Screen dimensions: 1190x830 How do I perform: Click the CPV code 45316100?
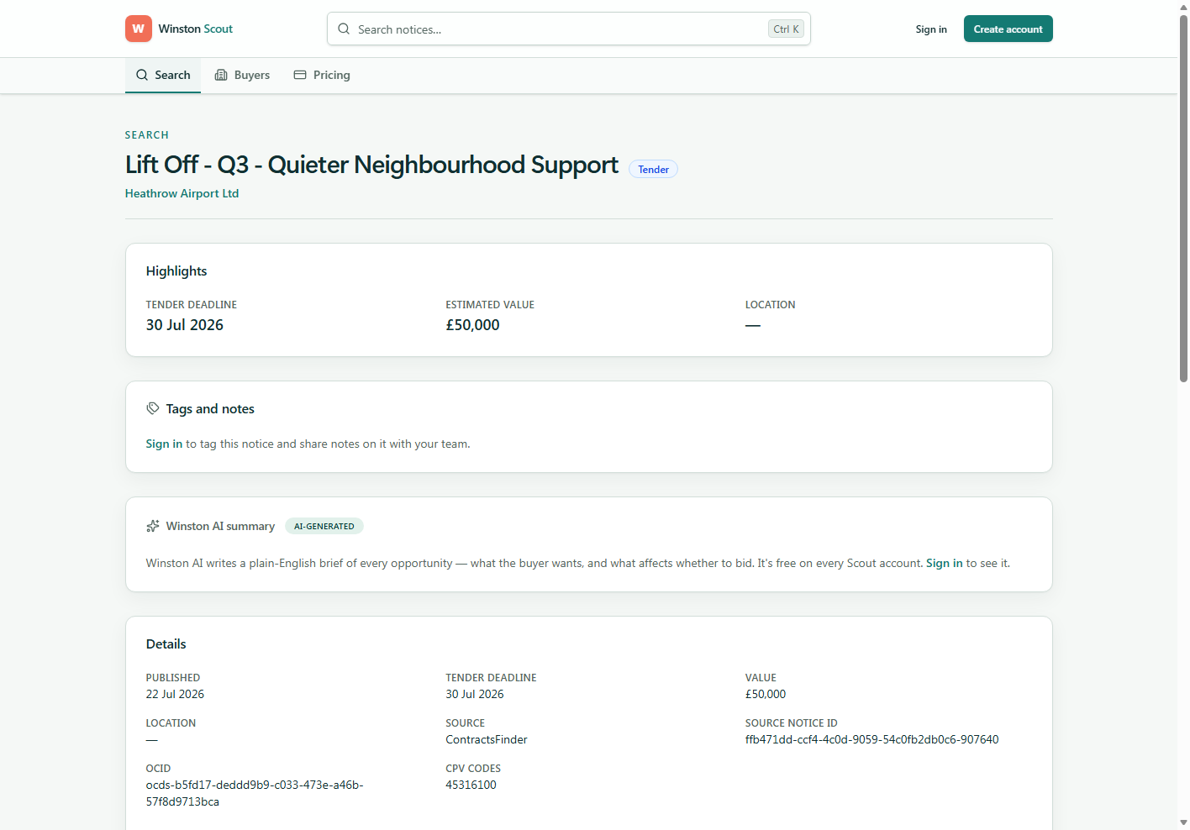[471, 785]
